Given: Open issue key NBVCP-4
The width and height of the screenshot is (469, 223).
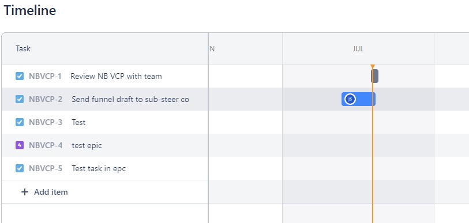Looking at the screenshot, I should [x=46, y=145].
